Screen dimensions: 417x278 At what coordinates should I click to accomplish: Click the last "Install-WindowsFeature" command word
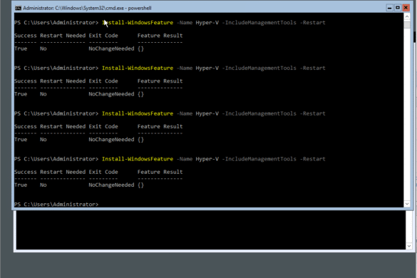coord(138,159)
